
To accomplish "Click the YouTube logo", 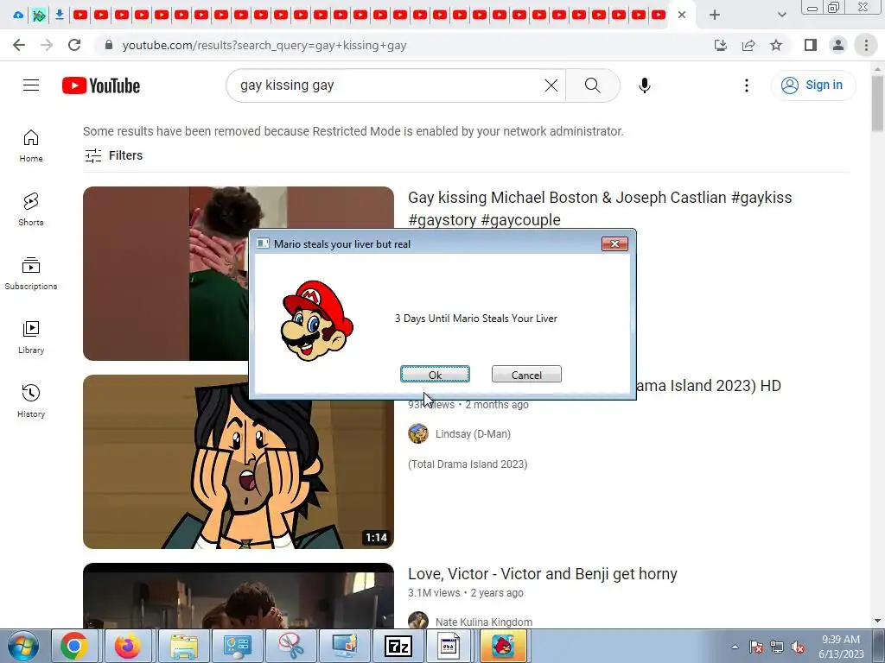I will coord(101,85).
